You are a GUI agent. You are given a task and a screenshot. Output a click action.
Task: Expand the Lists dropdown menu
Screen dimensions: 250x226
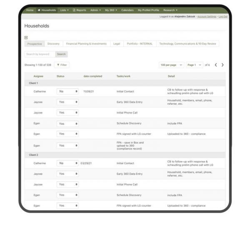coord(65,10)
